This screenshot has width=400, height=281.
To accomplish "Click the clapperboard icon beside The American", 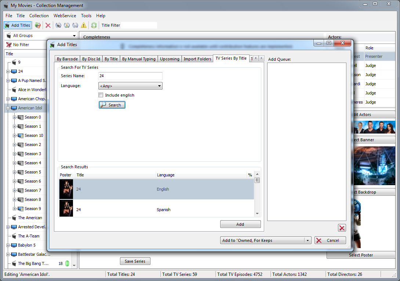I will pyautogui.click(x=14, y=218).
